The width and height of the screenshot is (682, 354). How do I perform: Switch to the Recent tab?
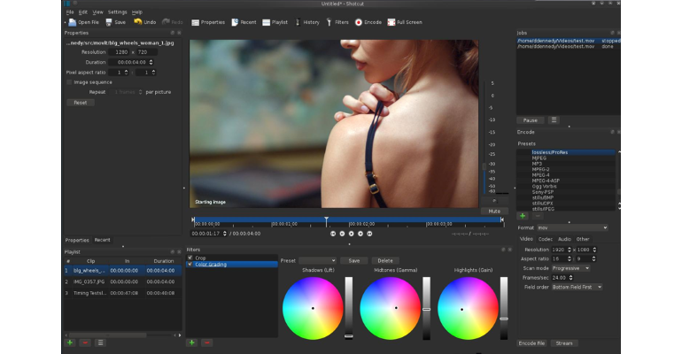click(102, 240)
